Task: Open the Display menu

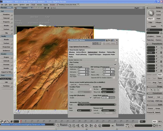Action: (16, 5)
